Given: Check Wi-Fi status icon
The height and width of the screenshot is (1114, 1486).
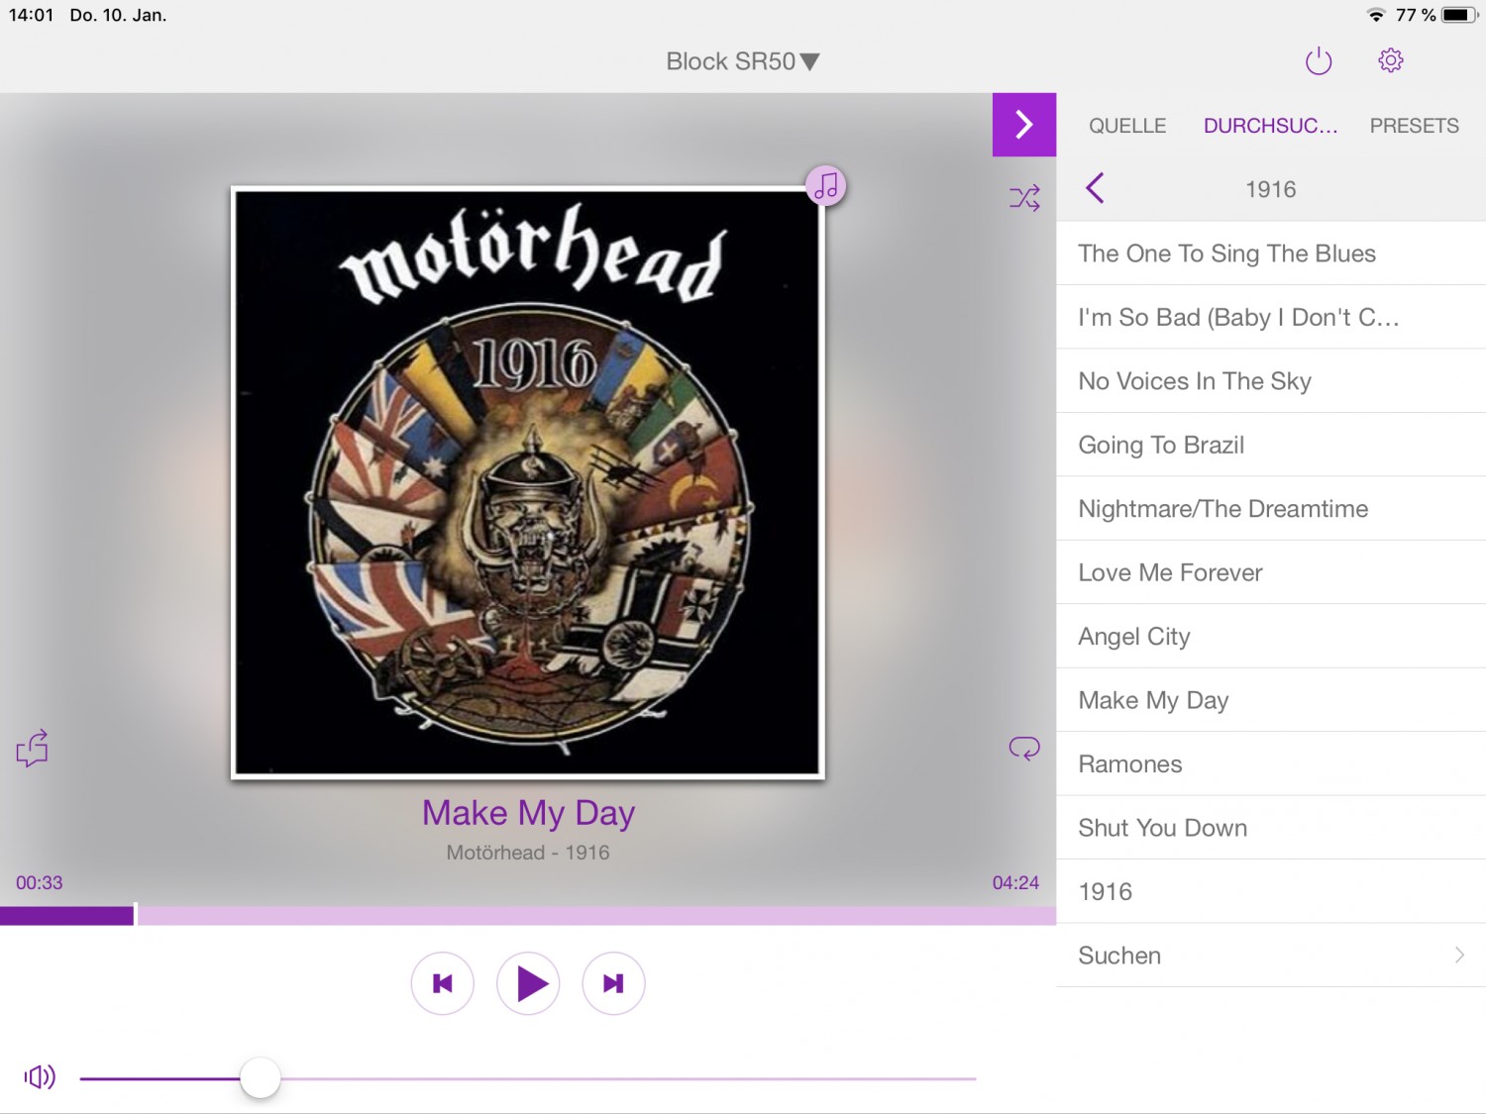Looking at the screenshot, I should (1376, 15).
